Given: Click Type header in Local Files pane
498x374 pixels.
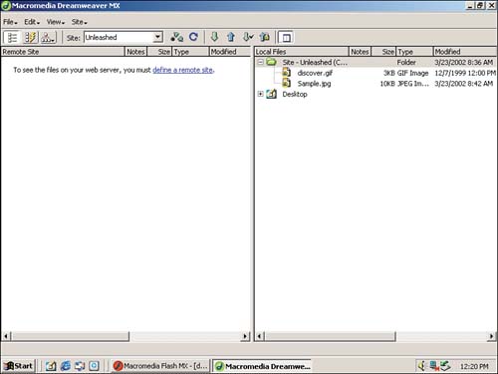Looking at the screenshot, I should [x=415, y=52].
